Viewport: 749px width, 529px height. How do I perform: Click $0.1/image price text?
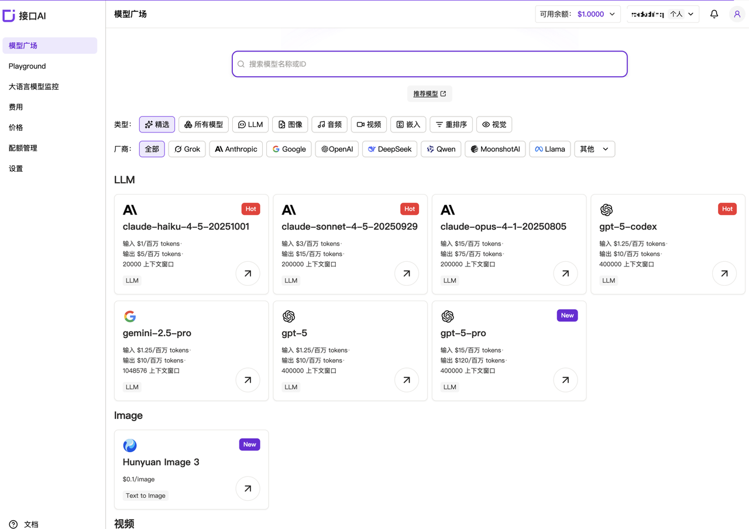pos(139,479)
